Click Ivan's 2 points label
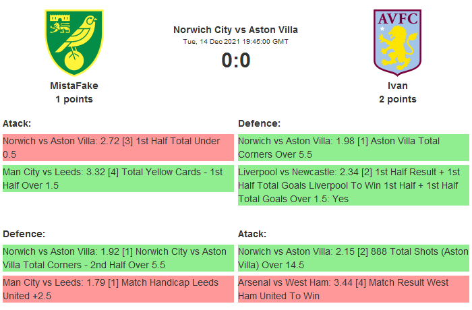The image size is (472, 310). [x=397, y=99]
